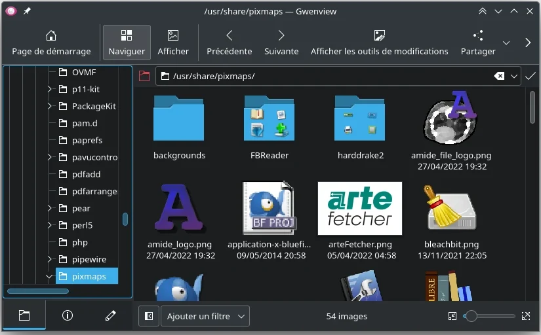Pin window on all desktops
Screen dimensions: 541x335
tap(27, 11)
